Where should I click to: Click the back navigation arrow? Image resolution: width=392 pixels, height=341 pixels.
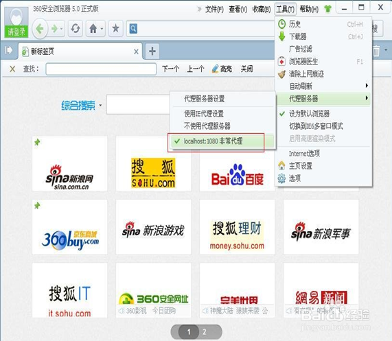coord(40,30)
